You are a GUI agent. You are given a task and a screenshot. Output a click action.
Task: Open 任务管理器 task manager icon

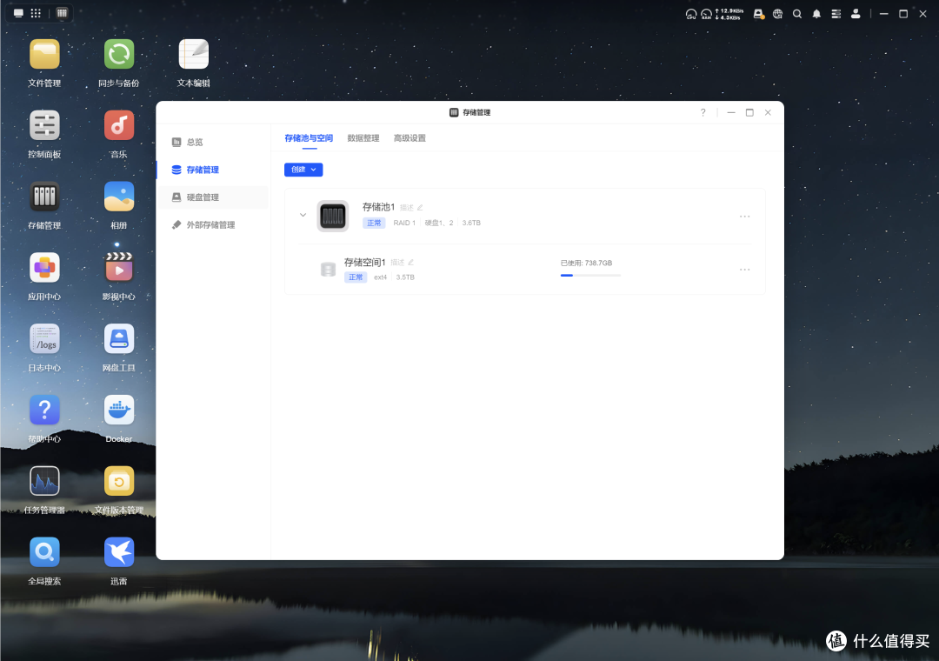[x=44, y=481]
